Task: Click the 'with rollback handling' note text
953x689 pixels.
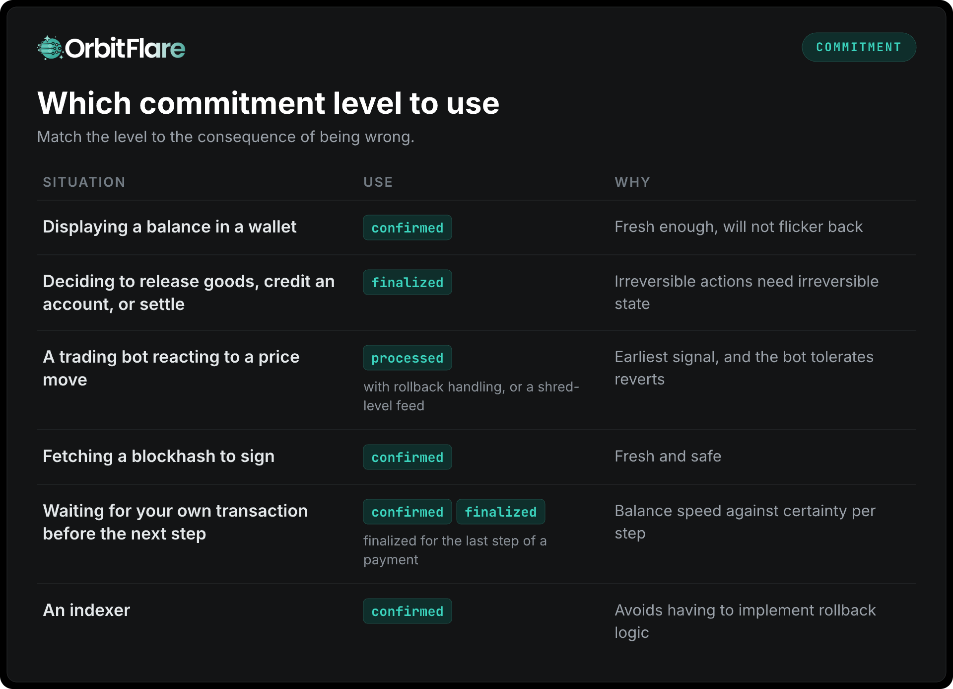Action: [471, 396]
